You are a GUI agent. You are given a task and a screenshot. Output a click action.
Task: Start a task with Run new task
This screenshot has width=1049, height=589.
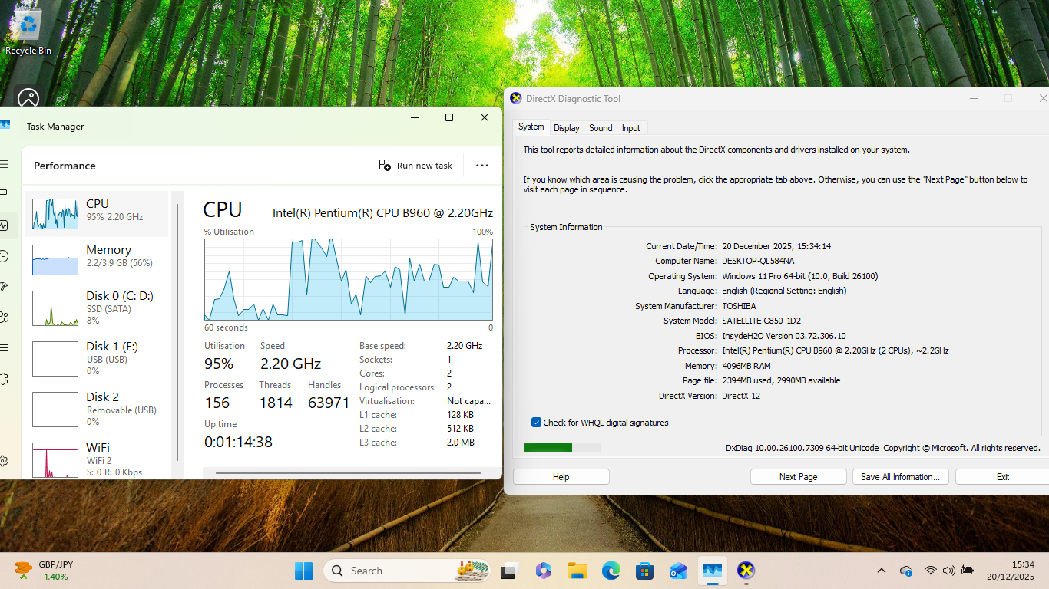click(415, 165)
